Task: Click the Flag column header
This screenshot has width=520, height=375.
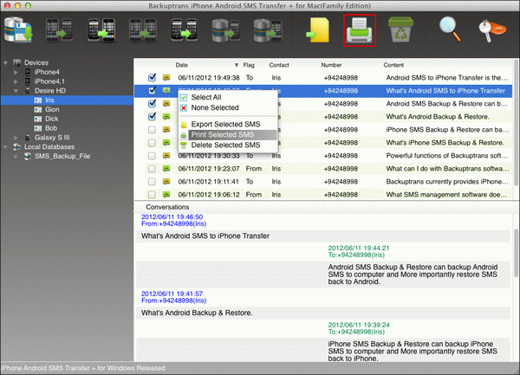Action: pos(249,65)
